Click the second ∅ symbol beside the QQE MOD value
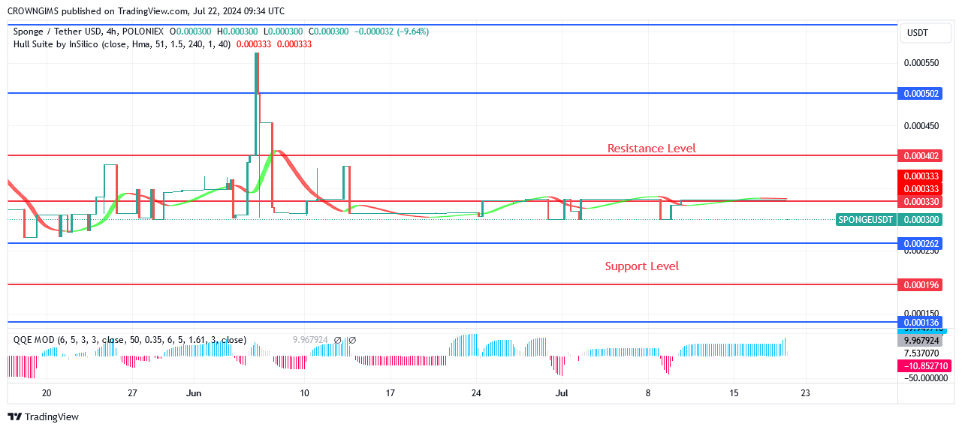Image resolution: width=962 pixels, height=430 pixels. pyautogui.click(x=351, y=340)
